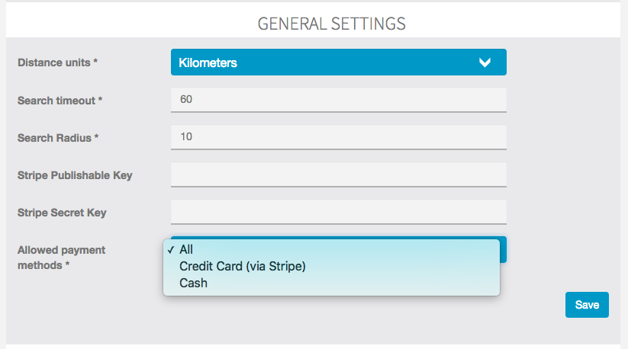Viewport: 628px width, 349px height.
Task: Click the Distance units label
Action: (x=58, y=62)
